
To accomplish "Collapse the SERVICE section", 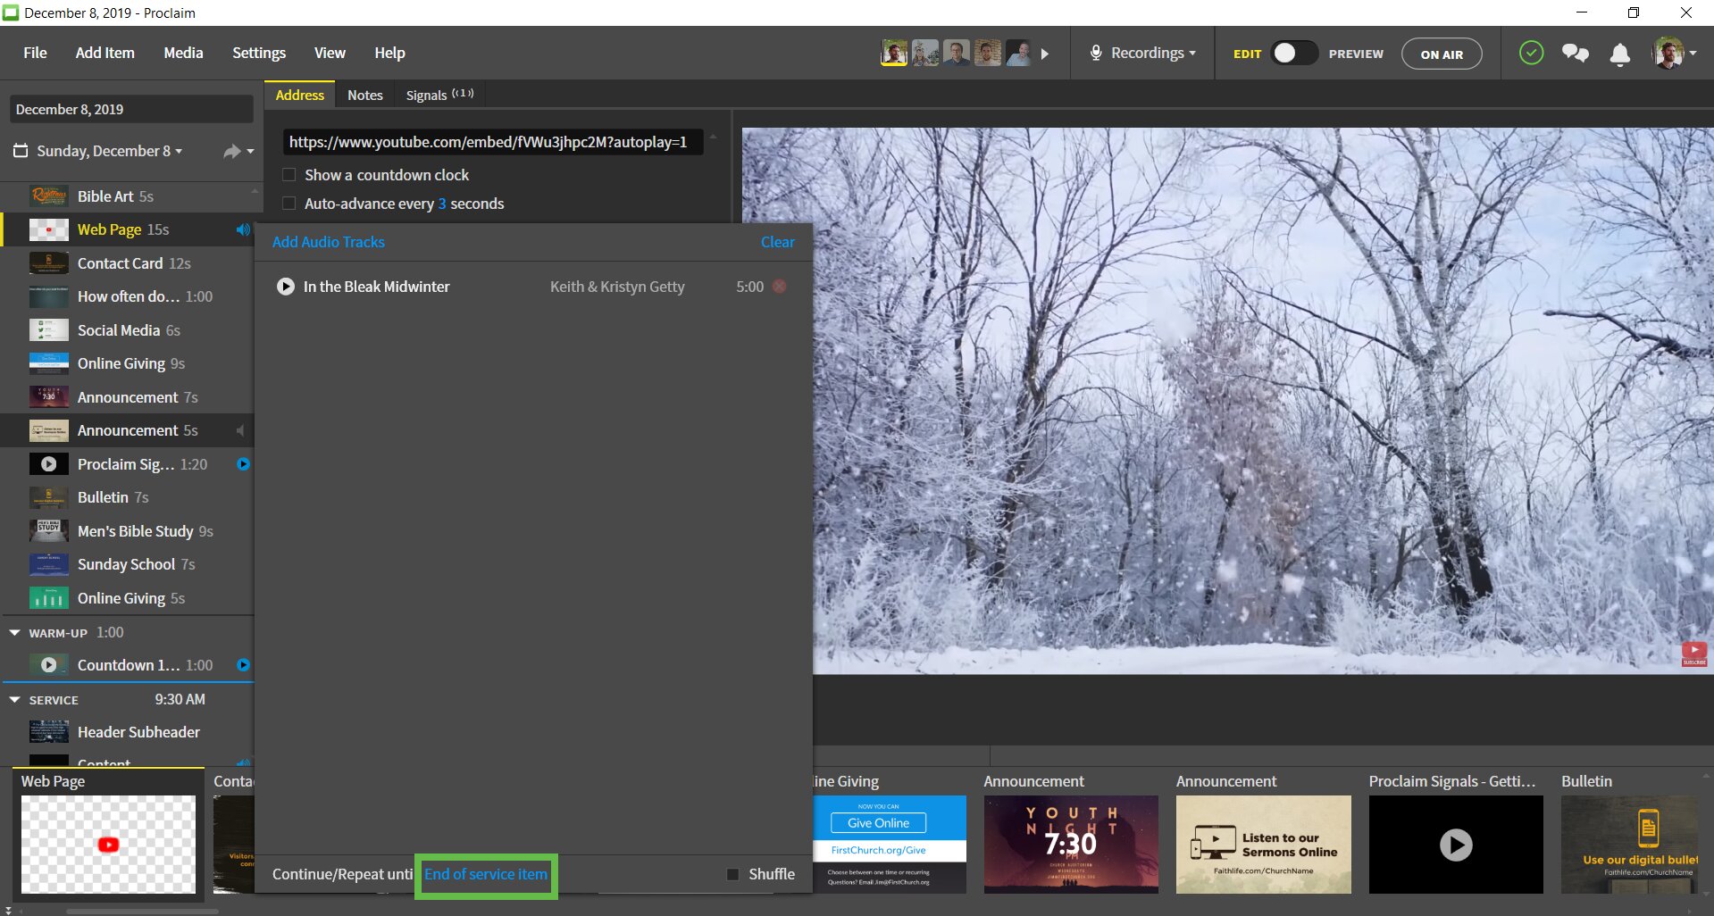I will pos(14,700).
